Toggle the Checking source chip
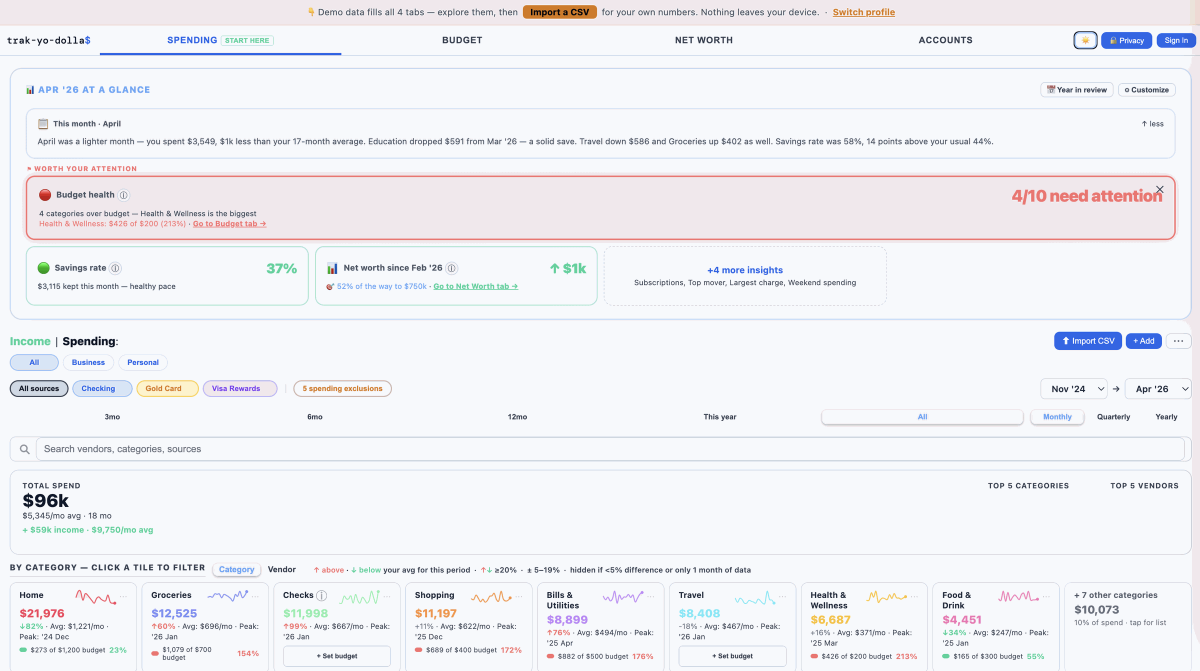The width and height of the screenshot is (1200, 671). click(x=102, y=388)
